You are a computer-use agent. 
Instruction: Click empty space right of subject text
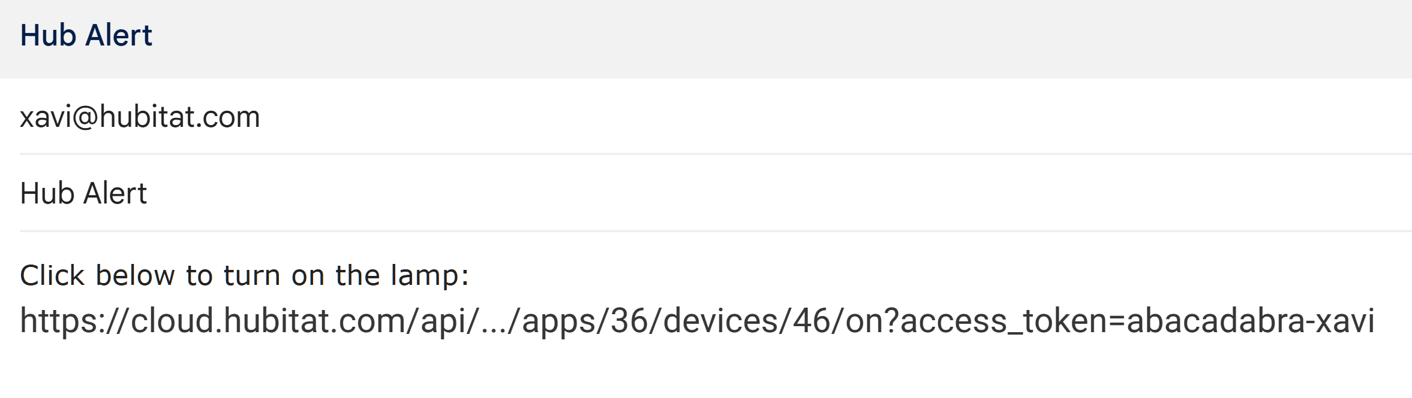coord(780,193)
